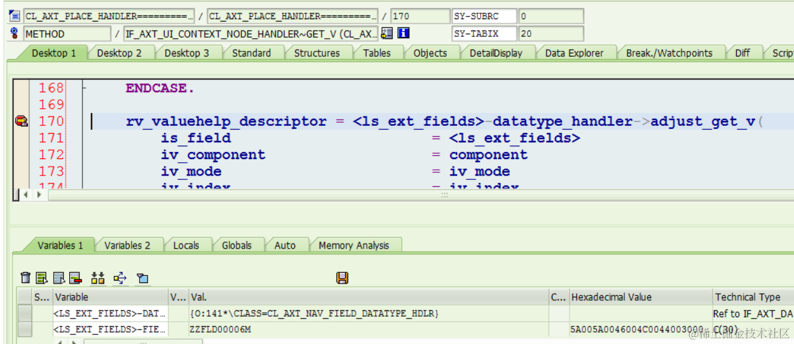Click the SY-SUBRC label field

point(484,16)
